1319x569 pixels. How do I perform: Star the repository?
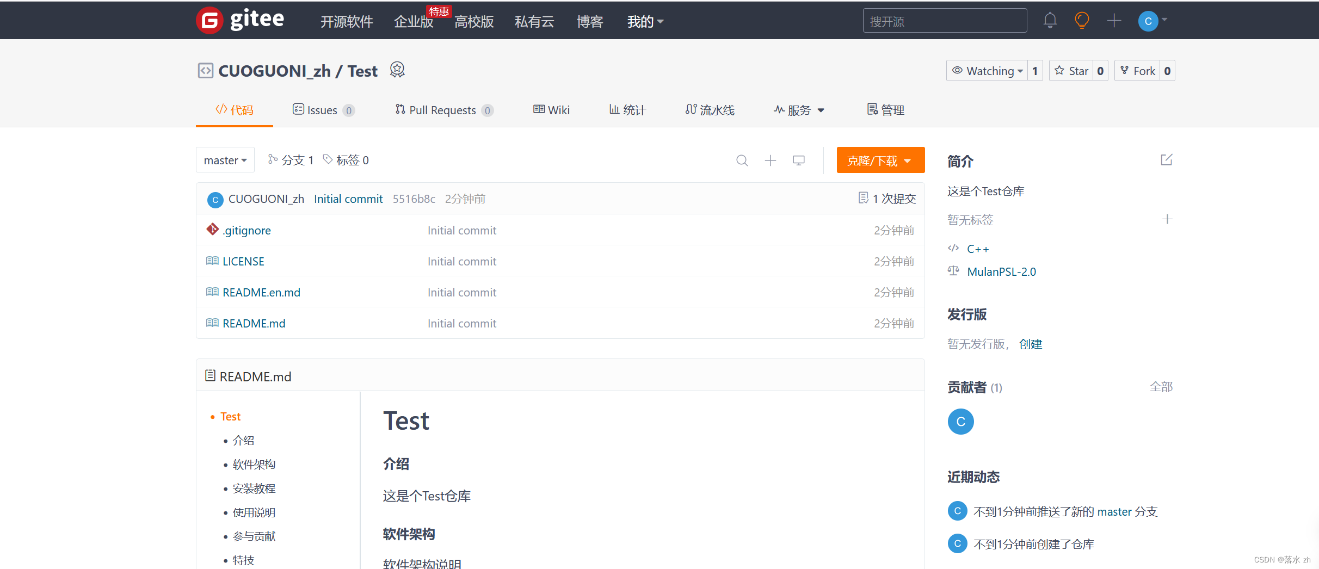coord(1071,71)
